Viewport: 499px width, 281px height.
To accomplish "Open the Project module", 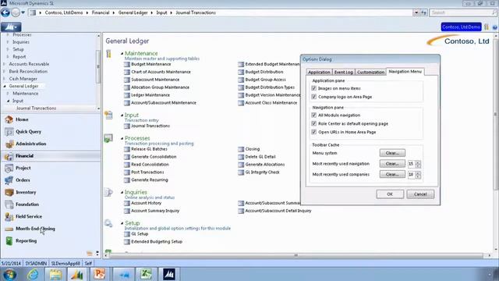I will pyautogui.click(x=23, y=168).
